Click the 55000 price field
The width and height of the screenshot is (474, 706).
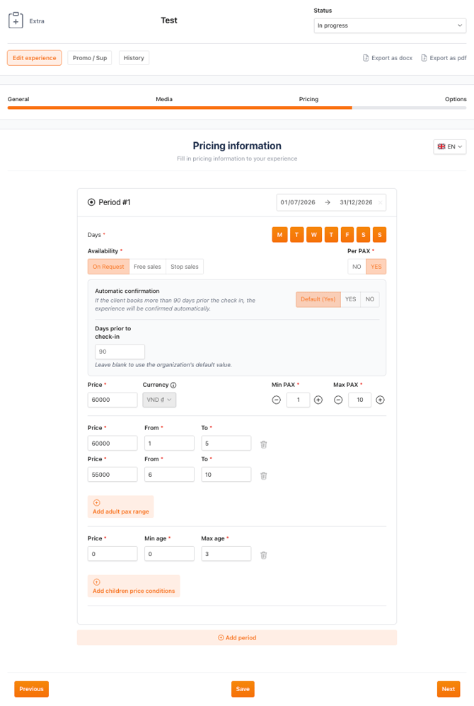112,475
